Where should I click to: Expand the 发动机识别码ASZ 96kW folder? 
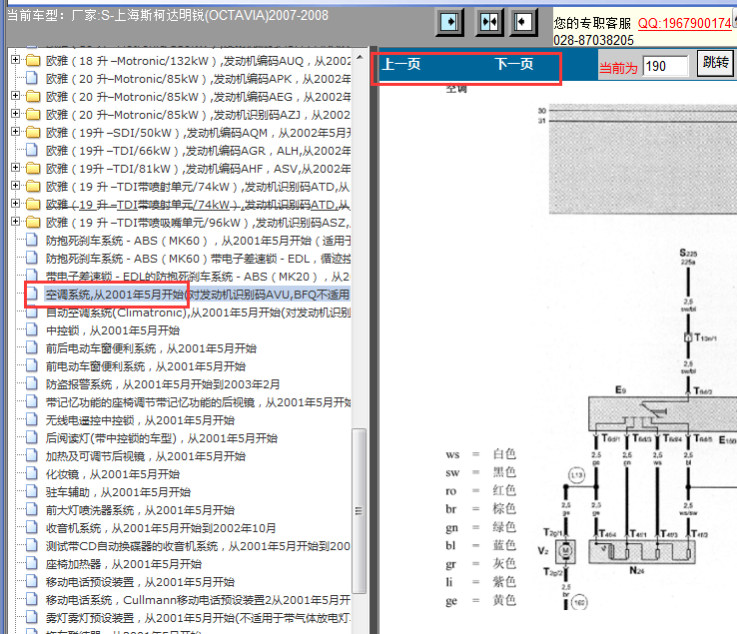coord(15,223)
